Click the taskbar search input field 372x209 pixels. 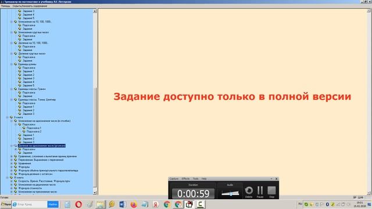pyautogui.click(x=30, y=204)
